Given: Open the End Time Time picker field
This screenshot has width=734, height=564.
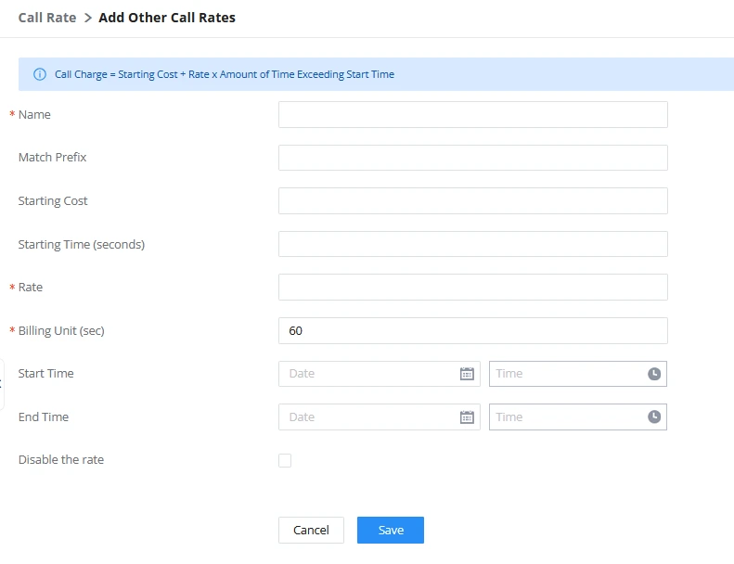Looking at the screenshot, I should click(578, 417).
